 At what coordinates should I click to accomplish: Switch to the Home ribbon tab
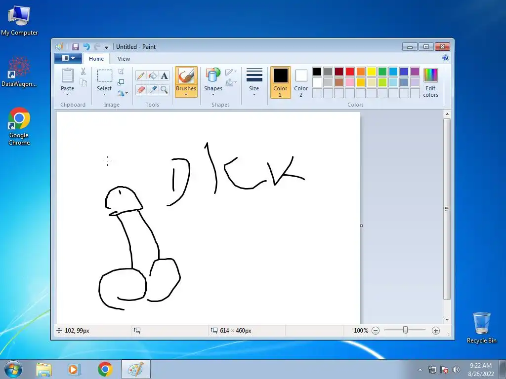click(96, 59)
